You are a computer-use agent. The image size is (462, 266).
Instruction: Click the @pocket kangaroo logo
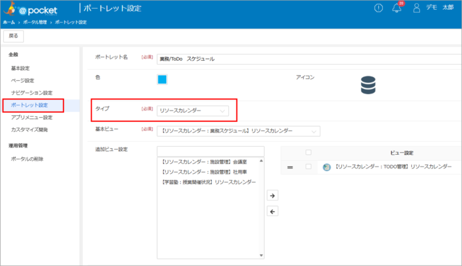coord(30,9)
